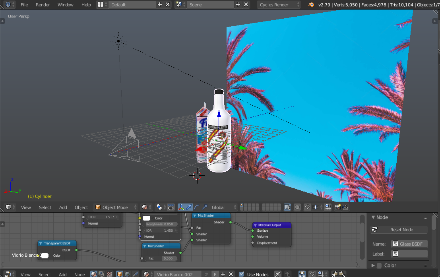
Task: Toggle the proportional editing circle icon
Action: click(x=297, y=207)
